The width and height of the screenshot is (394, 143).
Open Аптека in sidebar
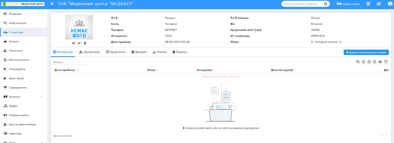click(24, 42)
